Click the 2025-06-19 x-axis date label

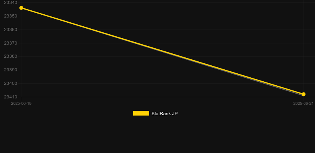(21, 104)
